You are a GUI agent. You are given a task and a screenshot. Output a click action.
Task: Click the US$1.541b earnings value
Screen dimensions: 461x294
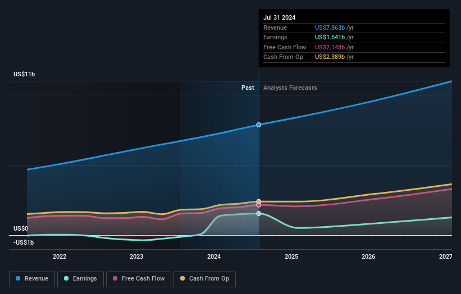(x=330, y=37)
